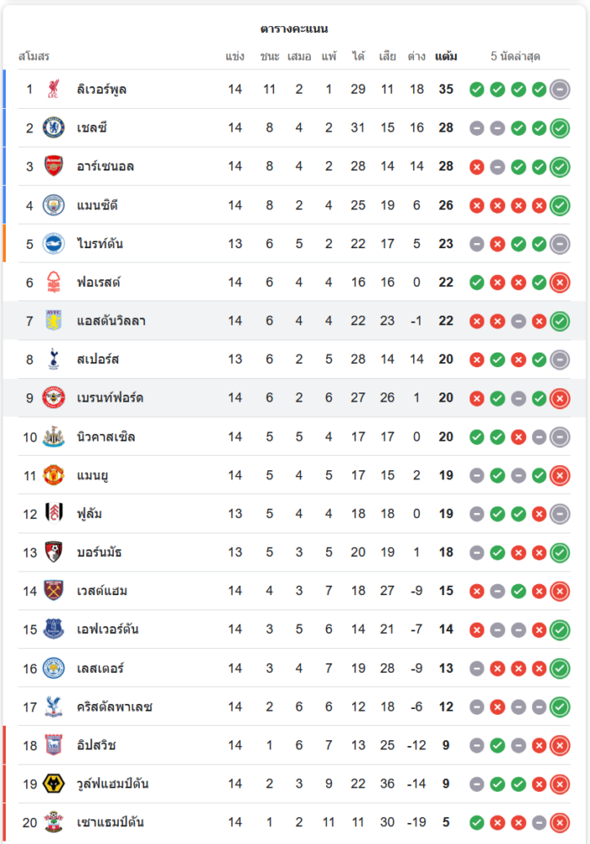Click the Liverpool club crest icon
This screenshot has height=844, width=590.
(53, 89)
